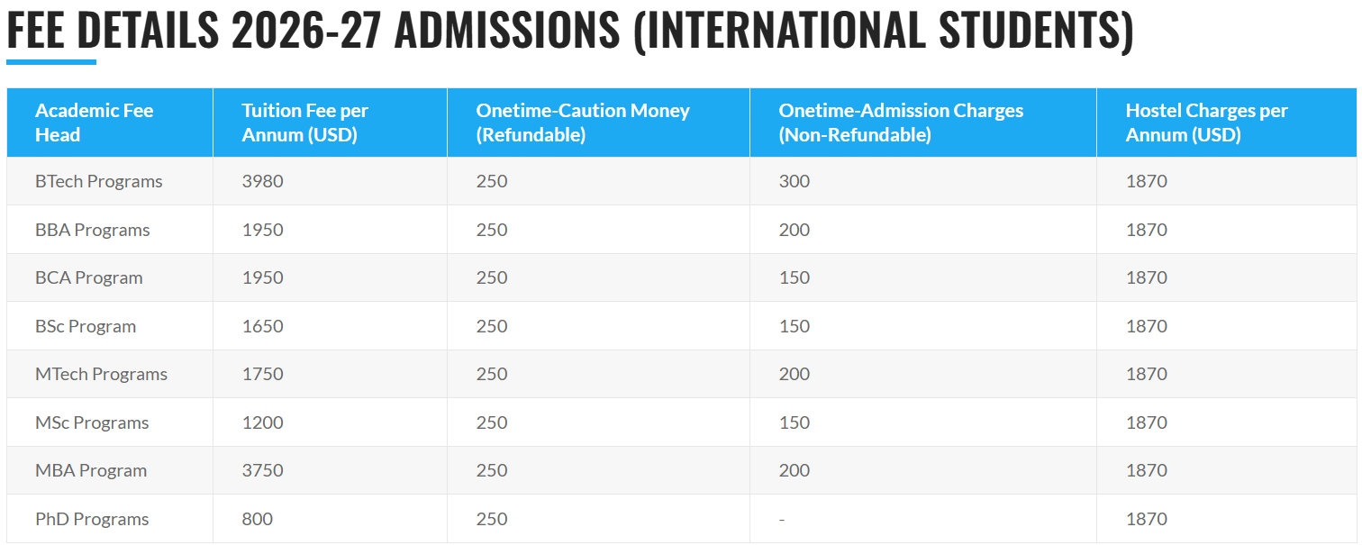1362x545 pixels.
Task: Click the BTech admission charge value 300
Action: click(x=794, y=181)
